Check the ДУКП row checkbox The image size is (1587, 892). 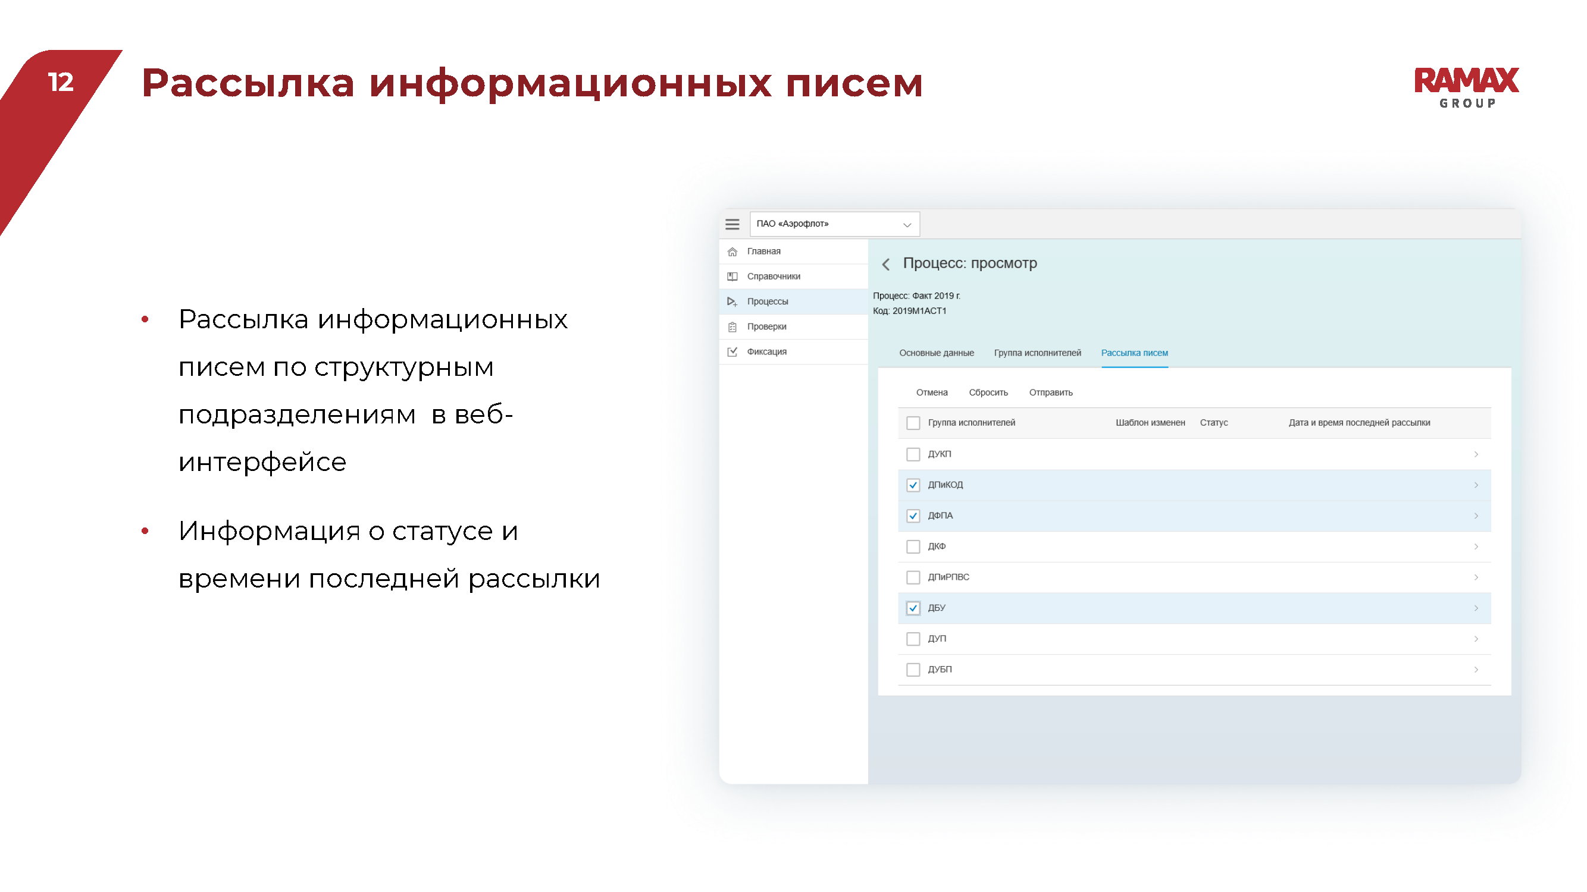(x=913, y=454)
